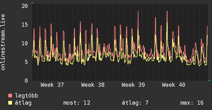Image resolution: width=212 pixels, height=110 pixels.
Task: Click the y-axis value 20
Action: tap(25, 6)
